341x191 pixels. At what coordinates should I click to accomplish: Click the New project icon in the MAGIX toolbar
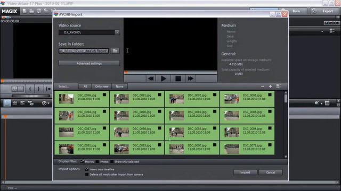click(25, 11)
